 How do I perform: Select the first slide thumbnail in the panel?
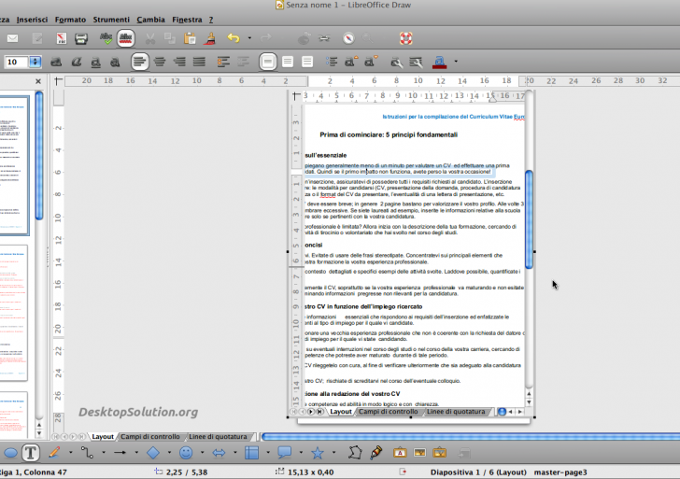pyautogui.click(x=15, y=154)
